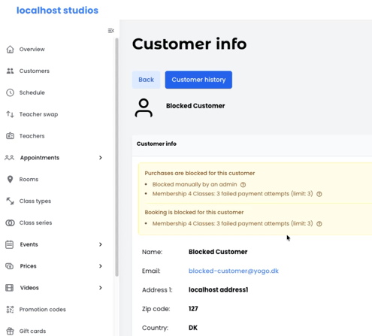
Task: Open the Overview menu item
Action: pos(32,50)
